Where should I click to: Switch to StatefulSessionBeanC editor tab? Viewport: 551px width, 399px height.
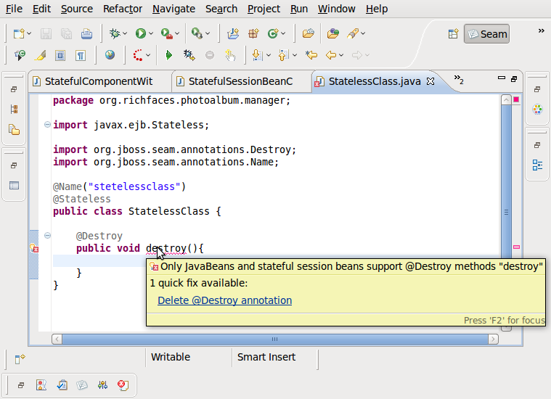[x=240, y=81]
